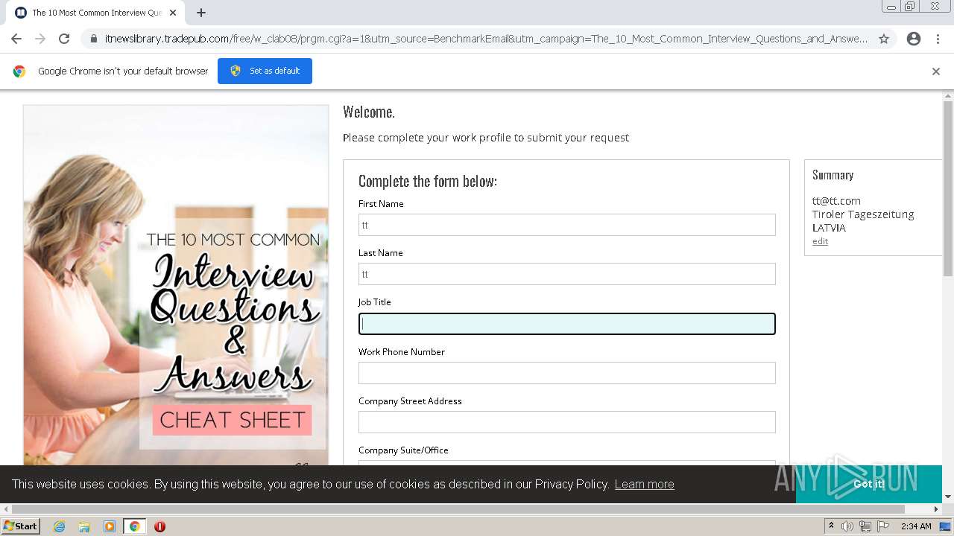954x536 pixels.
Task: Close the Interview Questions tab
Action: click(x=173, y=13)
